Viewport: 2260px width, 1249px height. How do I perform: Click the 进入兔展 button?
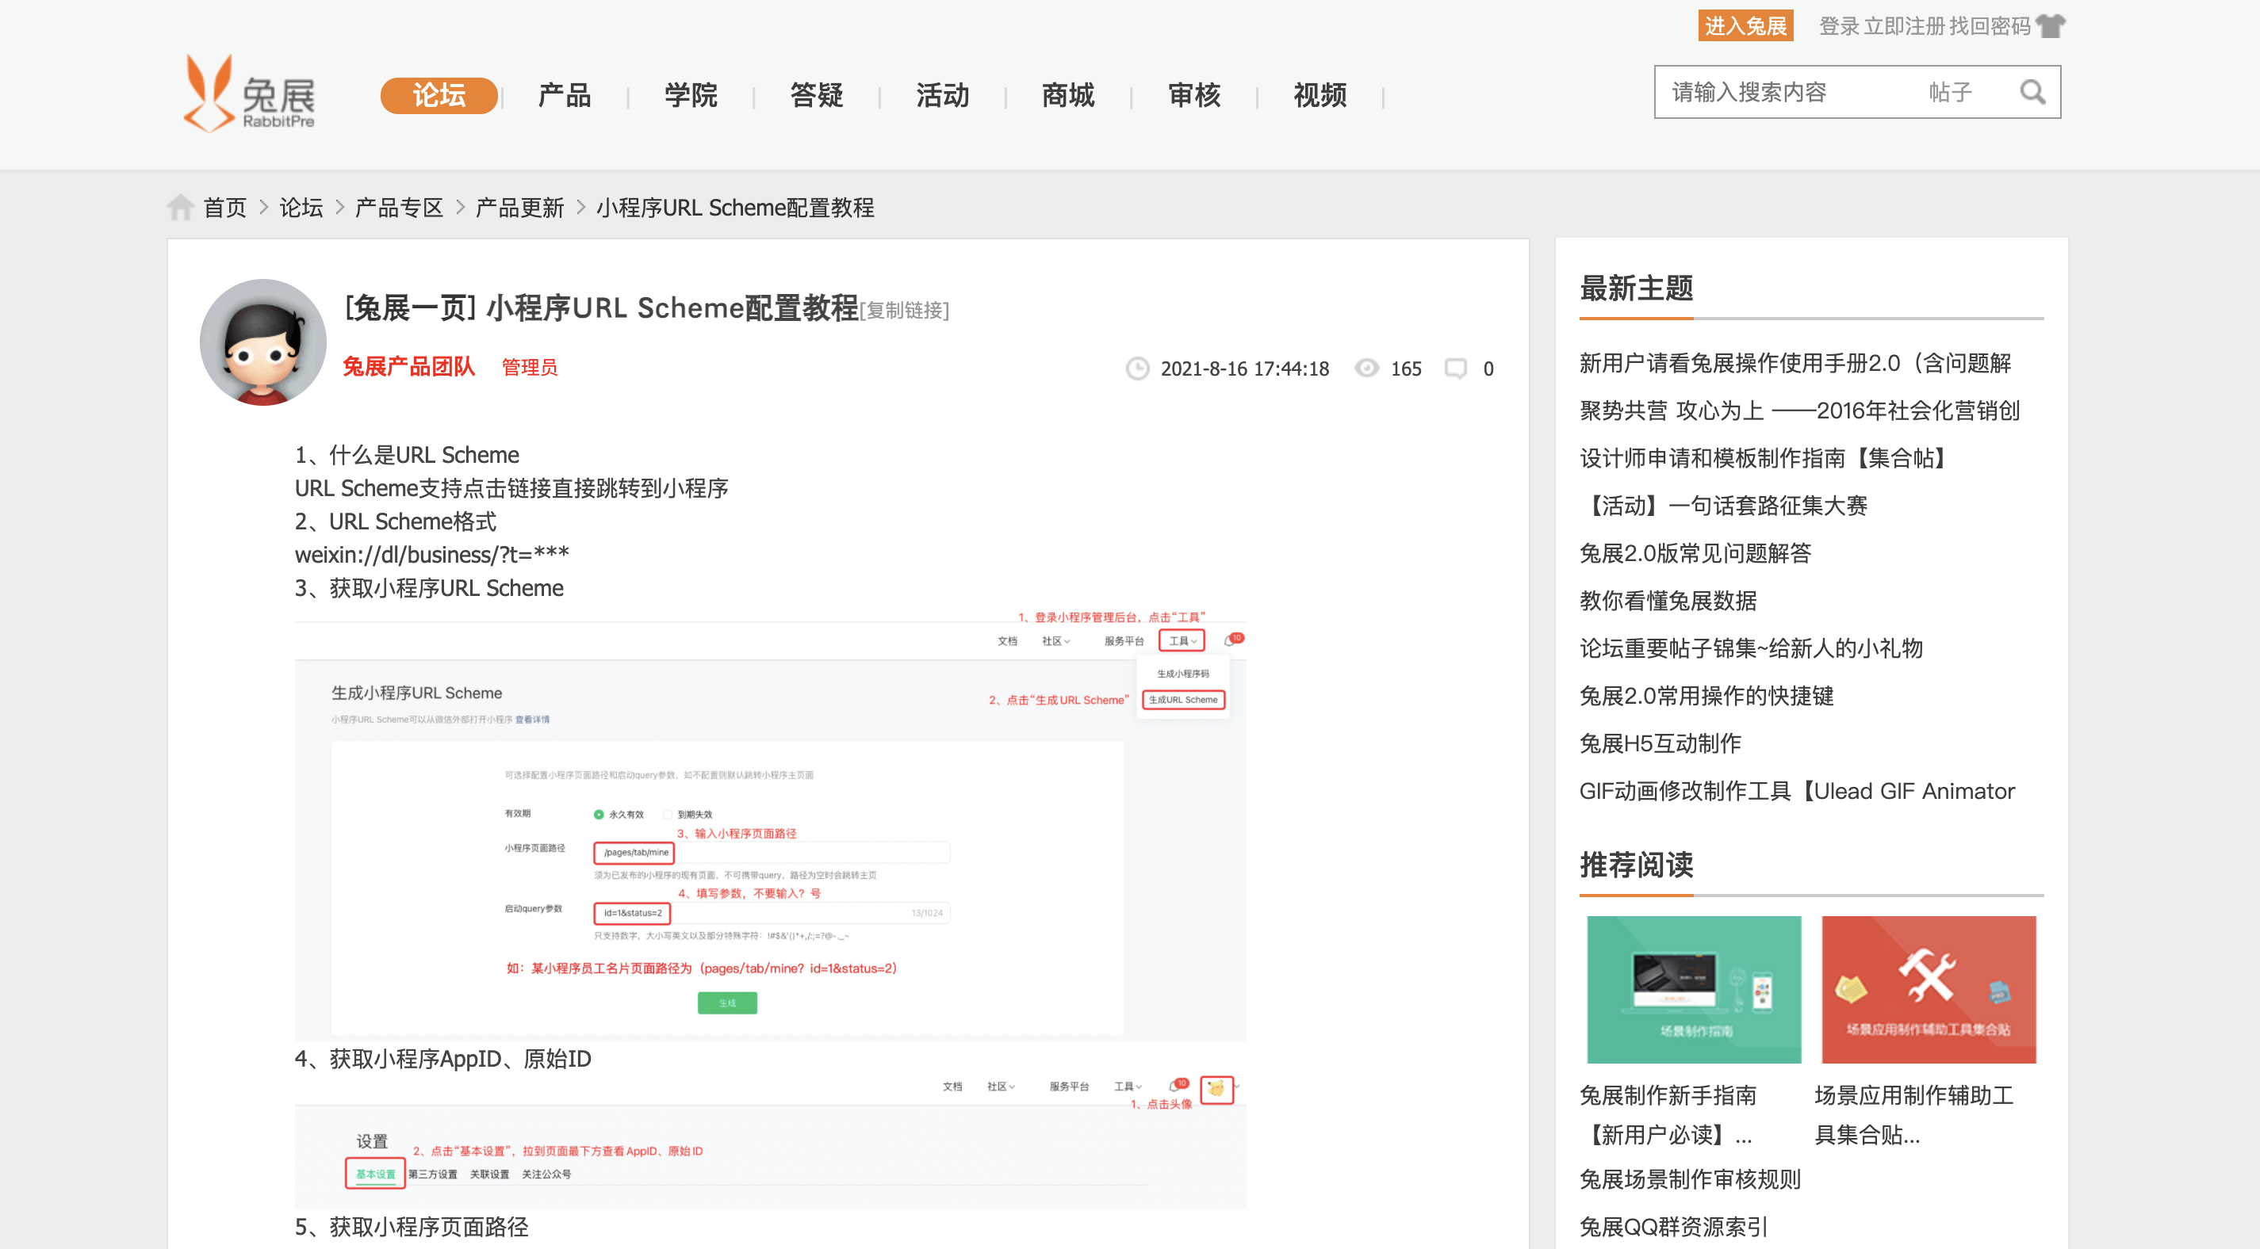pyautogui.click(x=1745, y=25)
